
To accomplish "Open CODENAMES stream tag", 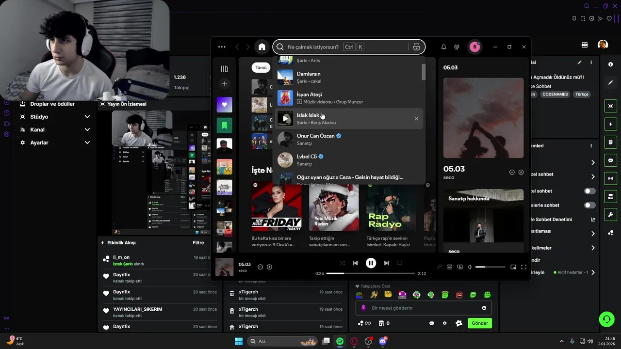I will pos(555,95).
